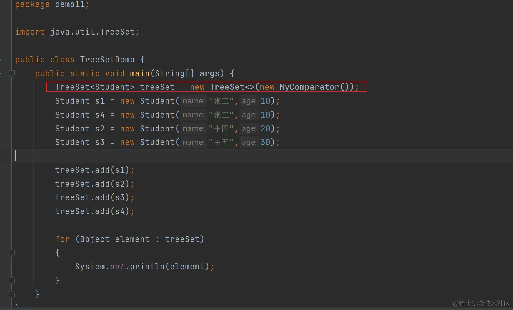The image size is (513, 310).
Task: Click age hint on the s3 line
Action: (249, 142)
